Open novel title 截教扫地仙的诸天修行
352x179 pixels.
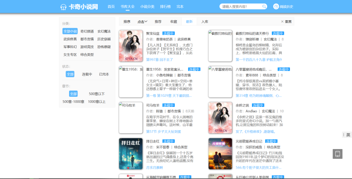[252, 33]
